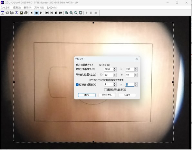Open the ファイル(F) menu
The height and width of the screenshot is (150, 192).
point(5,8)
